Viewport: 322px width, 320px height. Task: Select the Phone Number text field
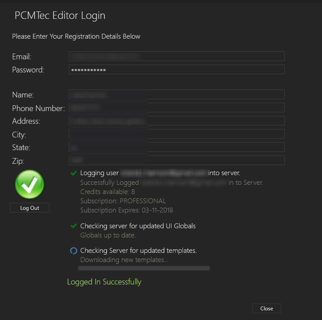pyautogui.click(x=177, y=108)
